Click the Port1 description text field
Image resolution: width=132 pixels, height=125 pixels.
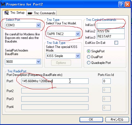pyautogui.click(x=55, y=81)
